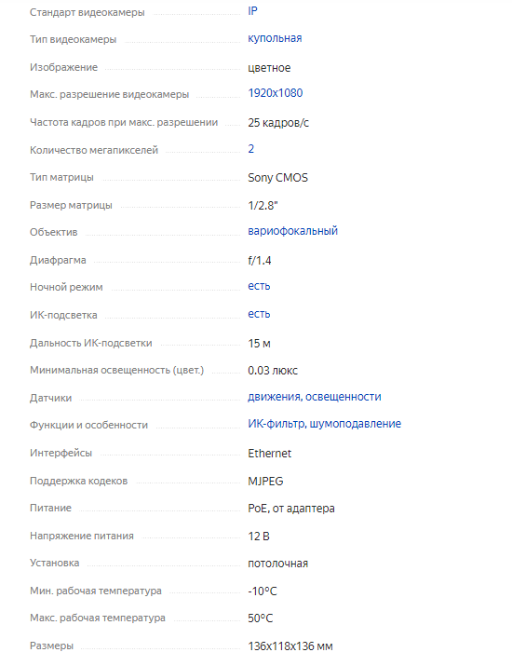The image size is (512, 666).
Task: Select the Стандарт видеокамеры label
Action: tap(87, 13)
